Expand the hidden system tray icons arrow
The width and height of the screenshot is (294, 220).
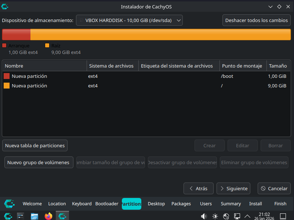pyautogui.click(x=247, y=216)
